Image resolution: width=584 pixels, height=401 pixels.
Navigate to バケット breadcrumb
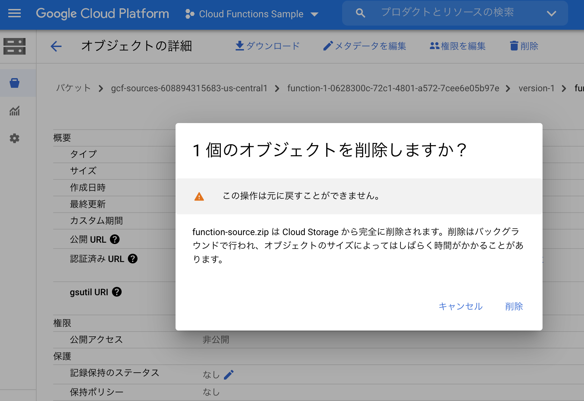click(x=73, y=88)
